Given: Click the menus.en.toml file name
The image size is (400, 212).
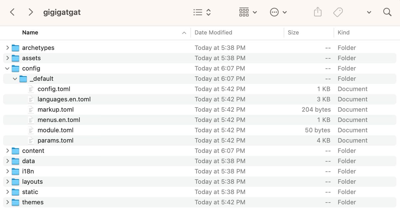Looking at the screenshot, I should [59, 120].
